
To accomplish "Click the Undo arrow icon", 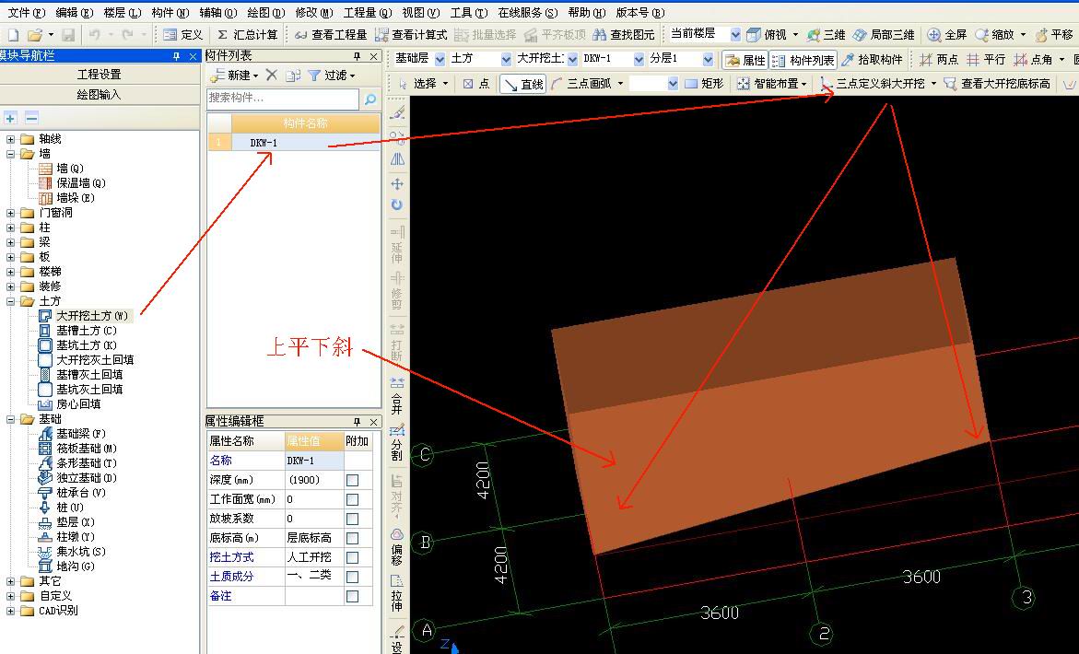I will coord(94,34).
